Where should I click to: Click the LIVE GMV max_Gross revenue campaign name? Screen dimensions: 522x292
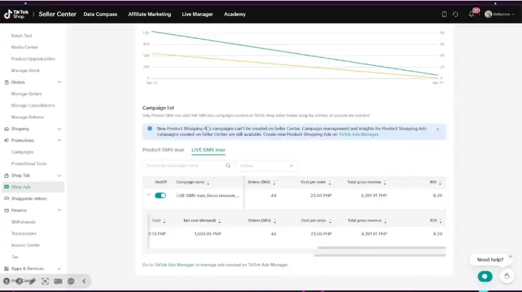208,196
